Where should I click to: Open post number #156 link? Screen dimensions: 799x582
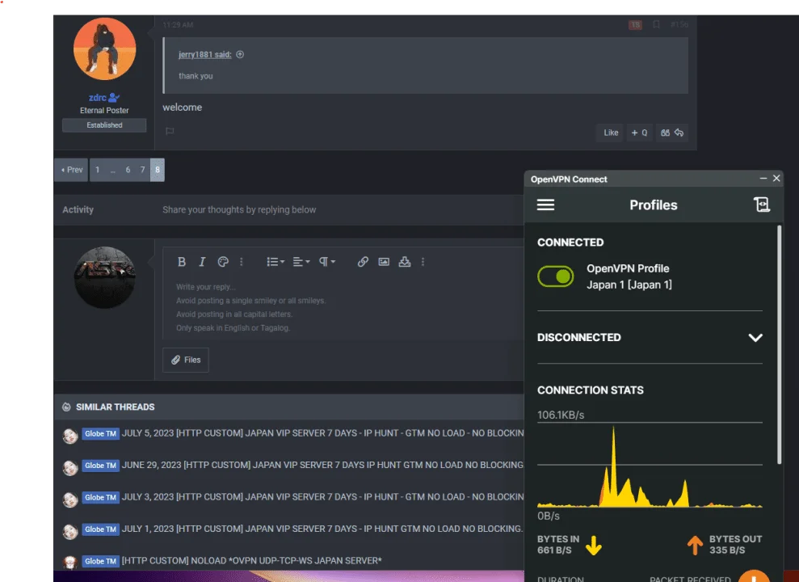[679, 24]
